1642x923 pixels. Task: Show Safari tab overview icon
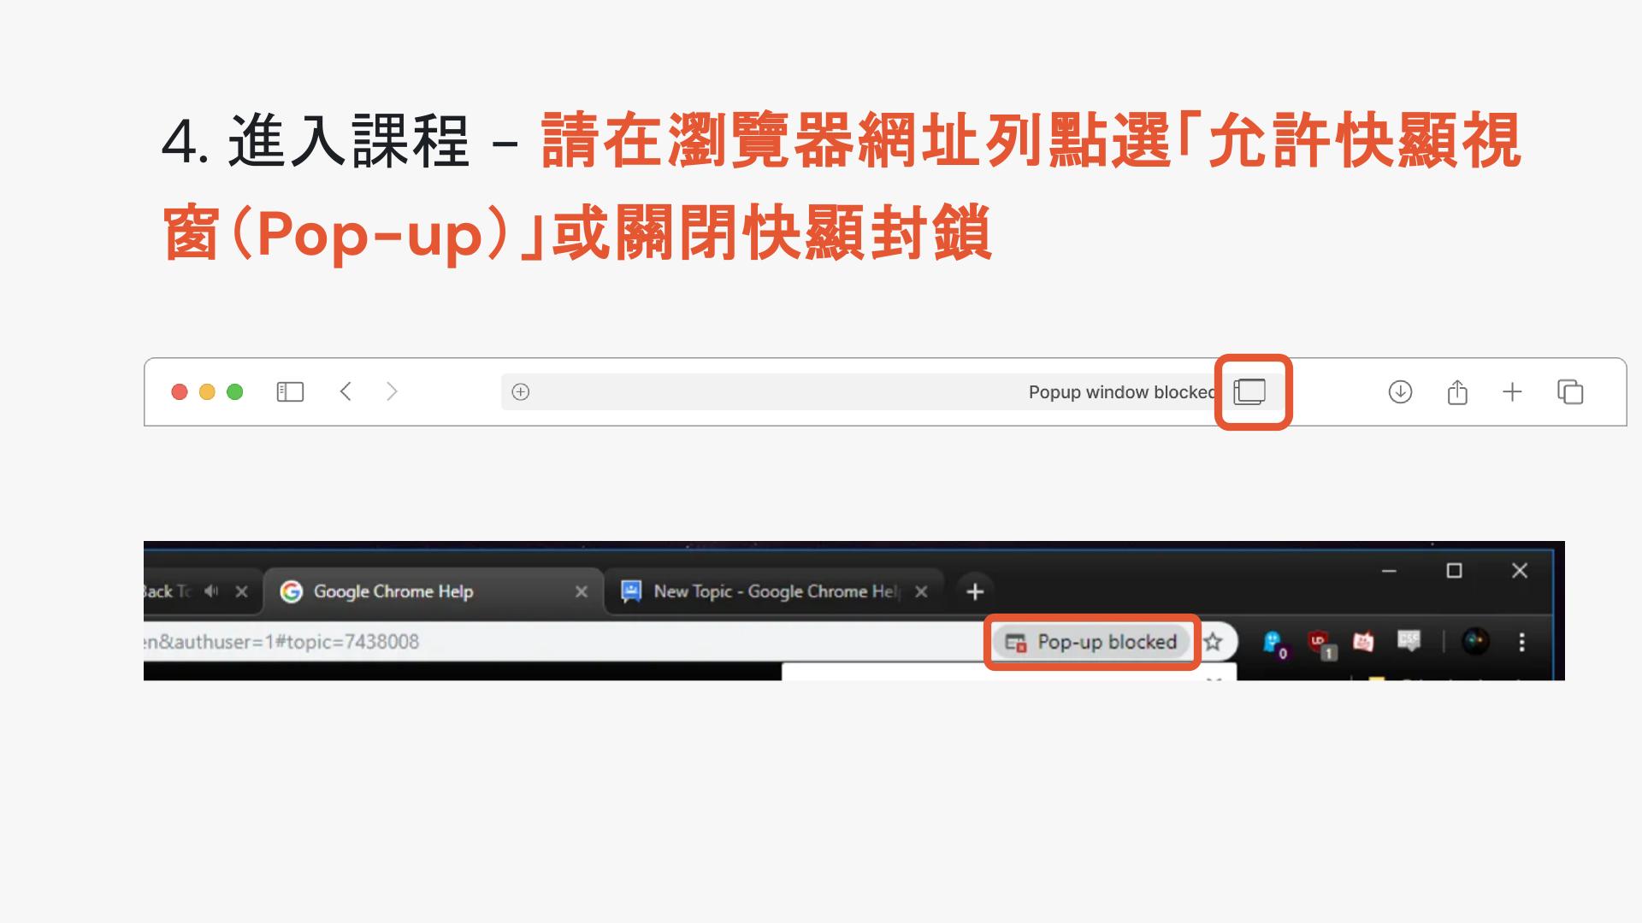[1570, 391]
